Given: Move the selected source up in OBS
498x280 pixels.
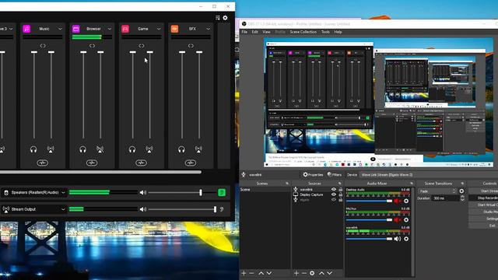Looking at the screenshot, I should 321,273.
